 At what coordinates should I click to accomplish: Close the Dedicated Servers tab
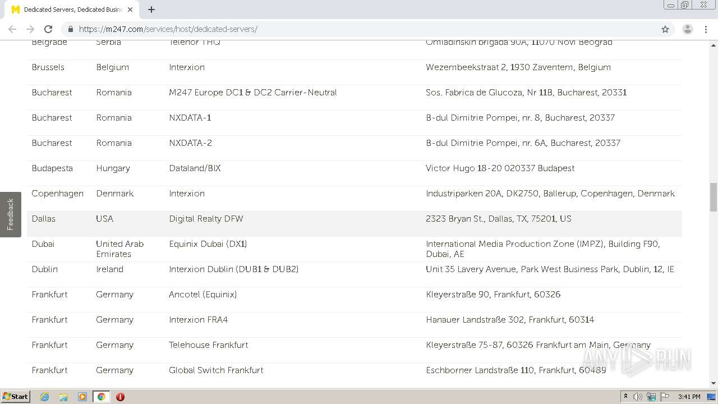(x=130, y=10)
